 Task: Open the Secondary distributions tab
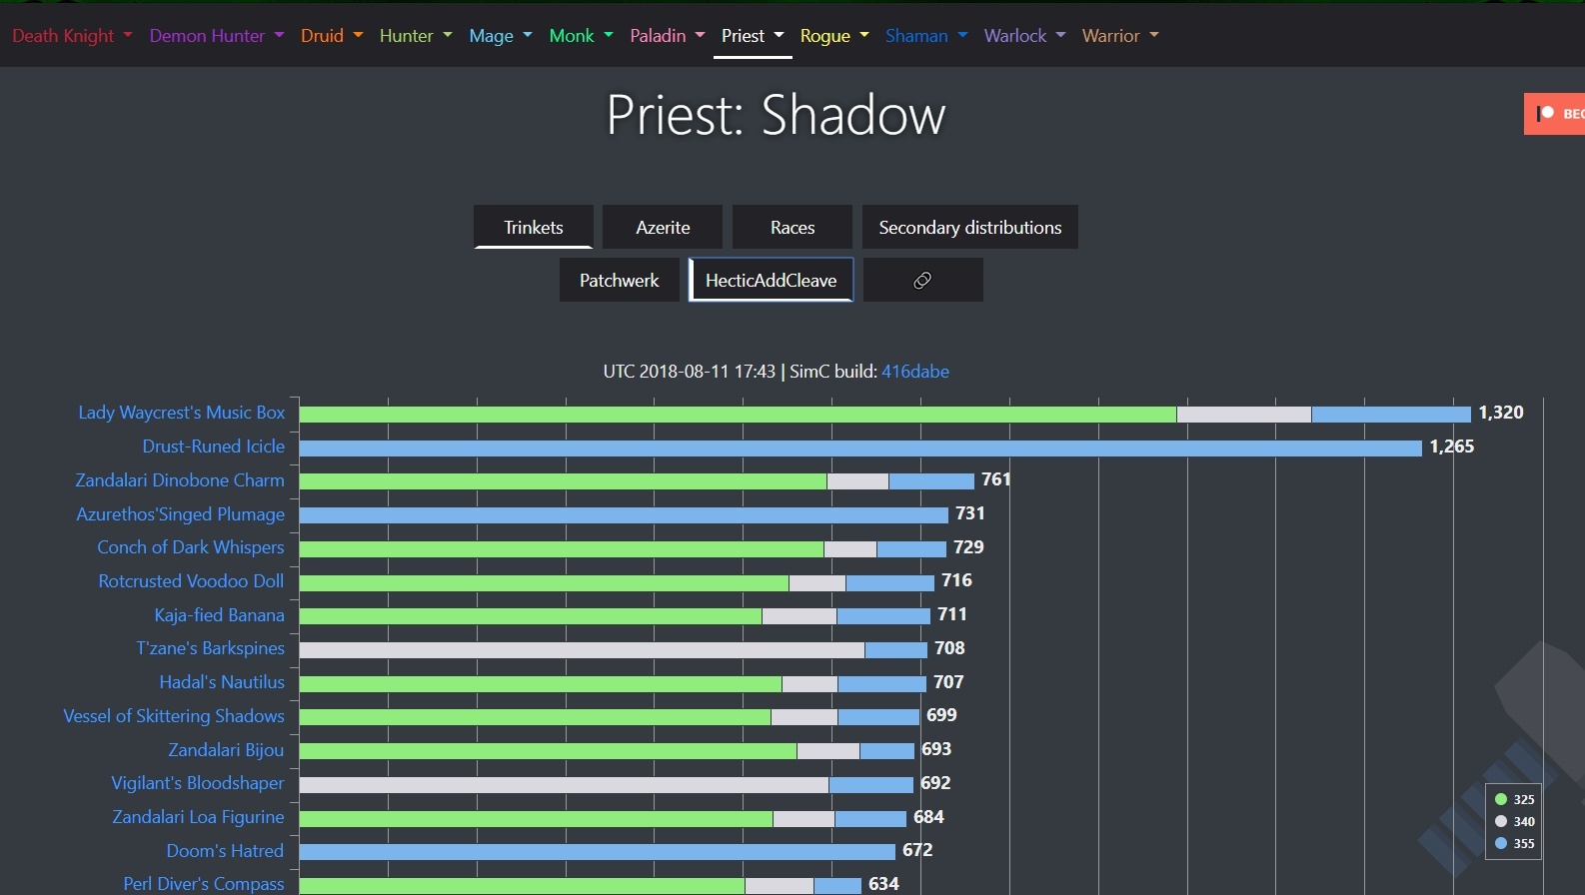970,227
